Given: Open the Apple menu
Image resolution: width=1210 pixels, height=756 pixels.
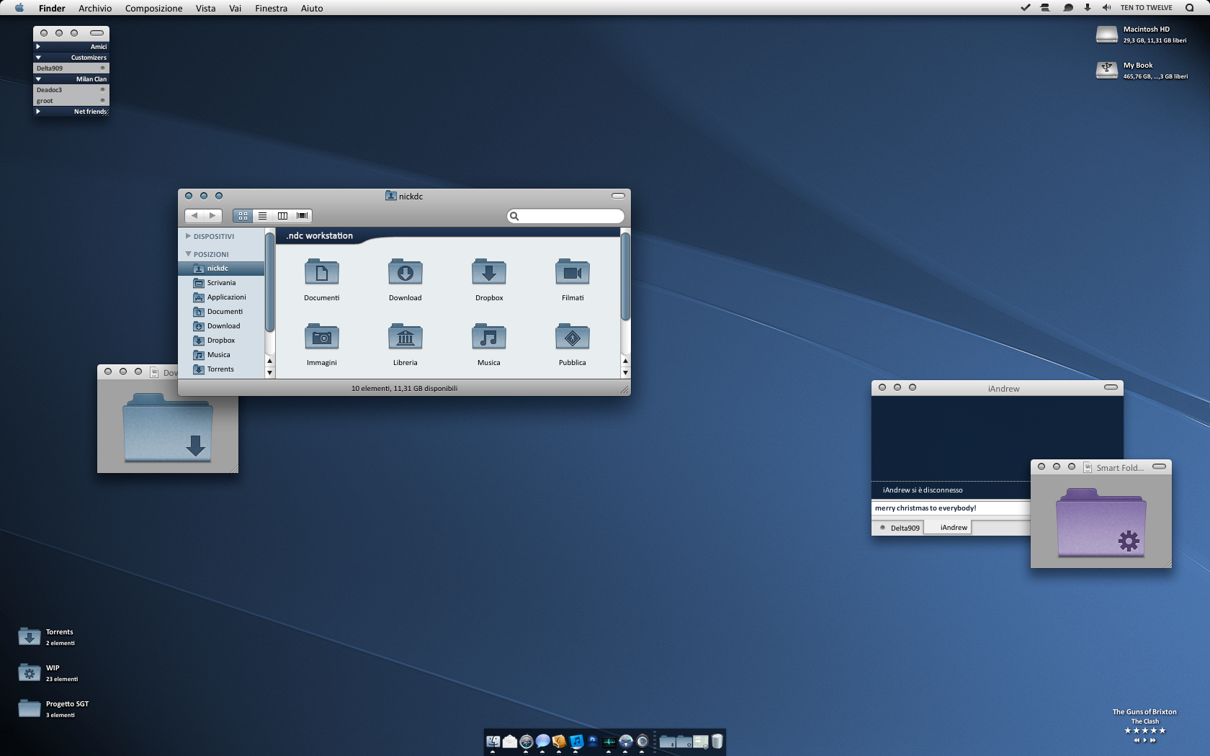Looking at the screenshot, I should tap(19, 8).
